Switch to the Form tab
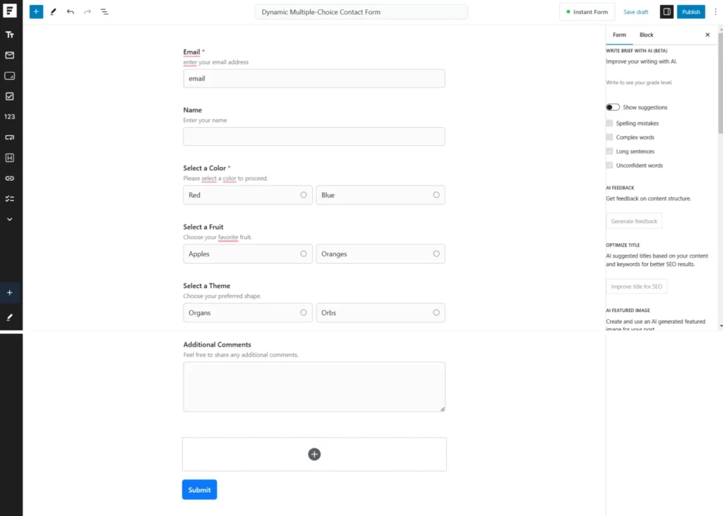 pyautogui.click(x=619, y=34)
